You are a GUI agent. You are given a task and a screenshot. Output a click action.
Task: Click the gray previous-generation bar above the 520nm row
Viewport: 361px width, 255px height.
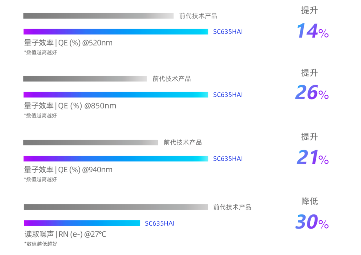98,16
